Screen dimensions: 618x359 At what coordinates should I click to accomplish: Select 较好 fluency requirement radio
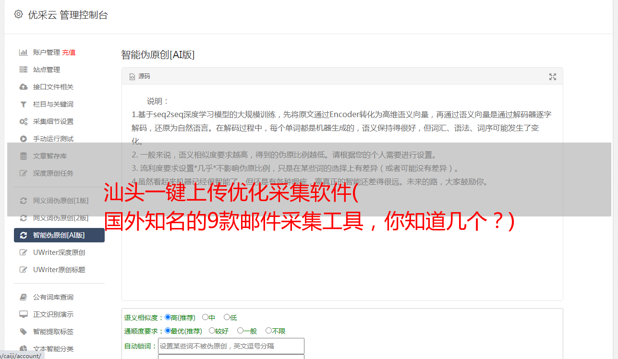point(212,331)
